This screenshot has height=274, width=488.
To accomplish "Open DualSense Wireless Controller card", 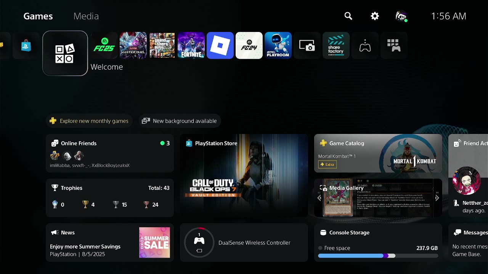I will tap(244, 242).
